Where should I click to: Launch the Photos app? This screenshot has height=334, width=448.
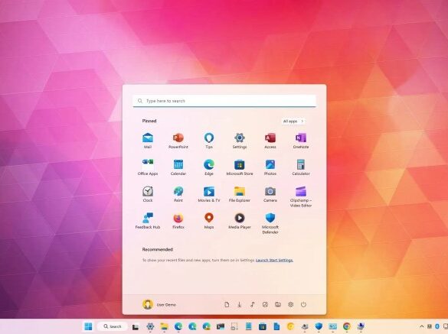coord(270,167)
